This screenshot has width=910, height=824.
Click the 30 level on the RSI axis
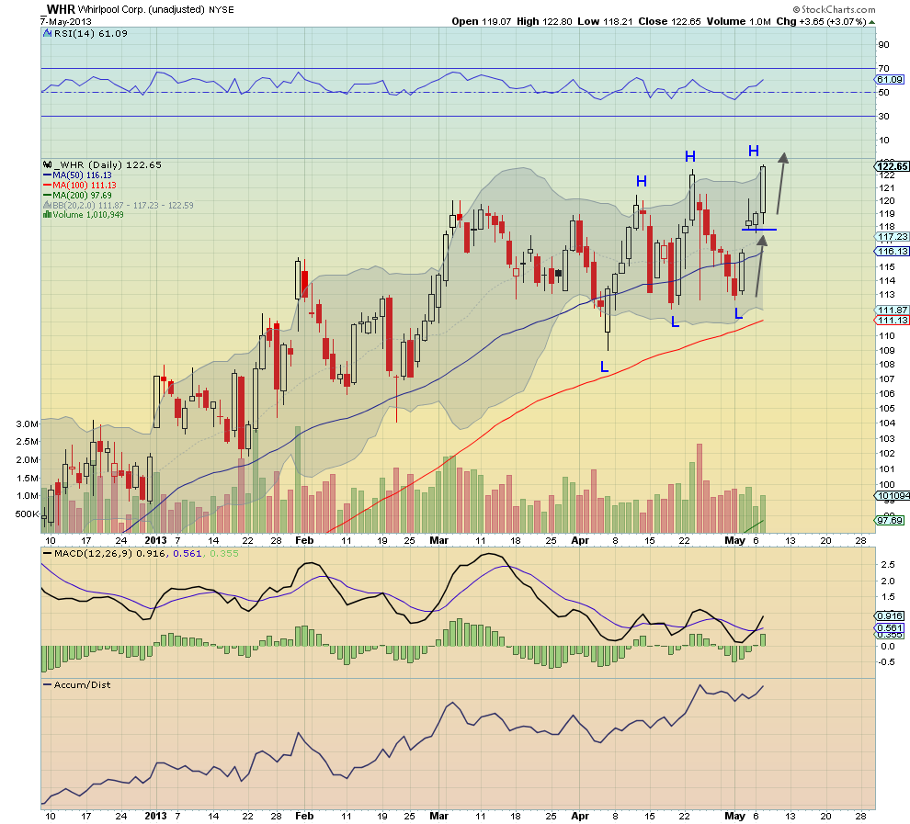point(883,116)
